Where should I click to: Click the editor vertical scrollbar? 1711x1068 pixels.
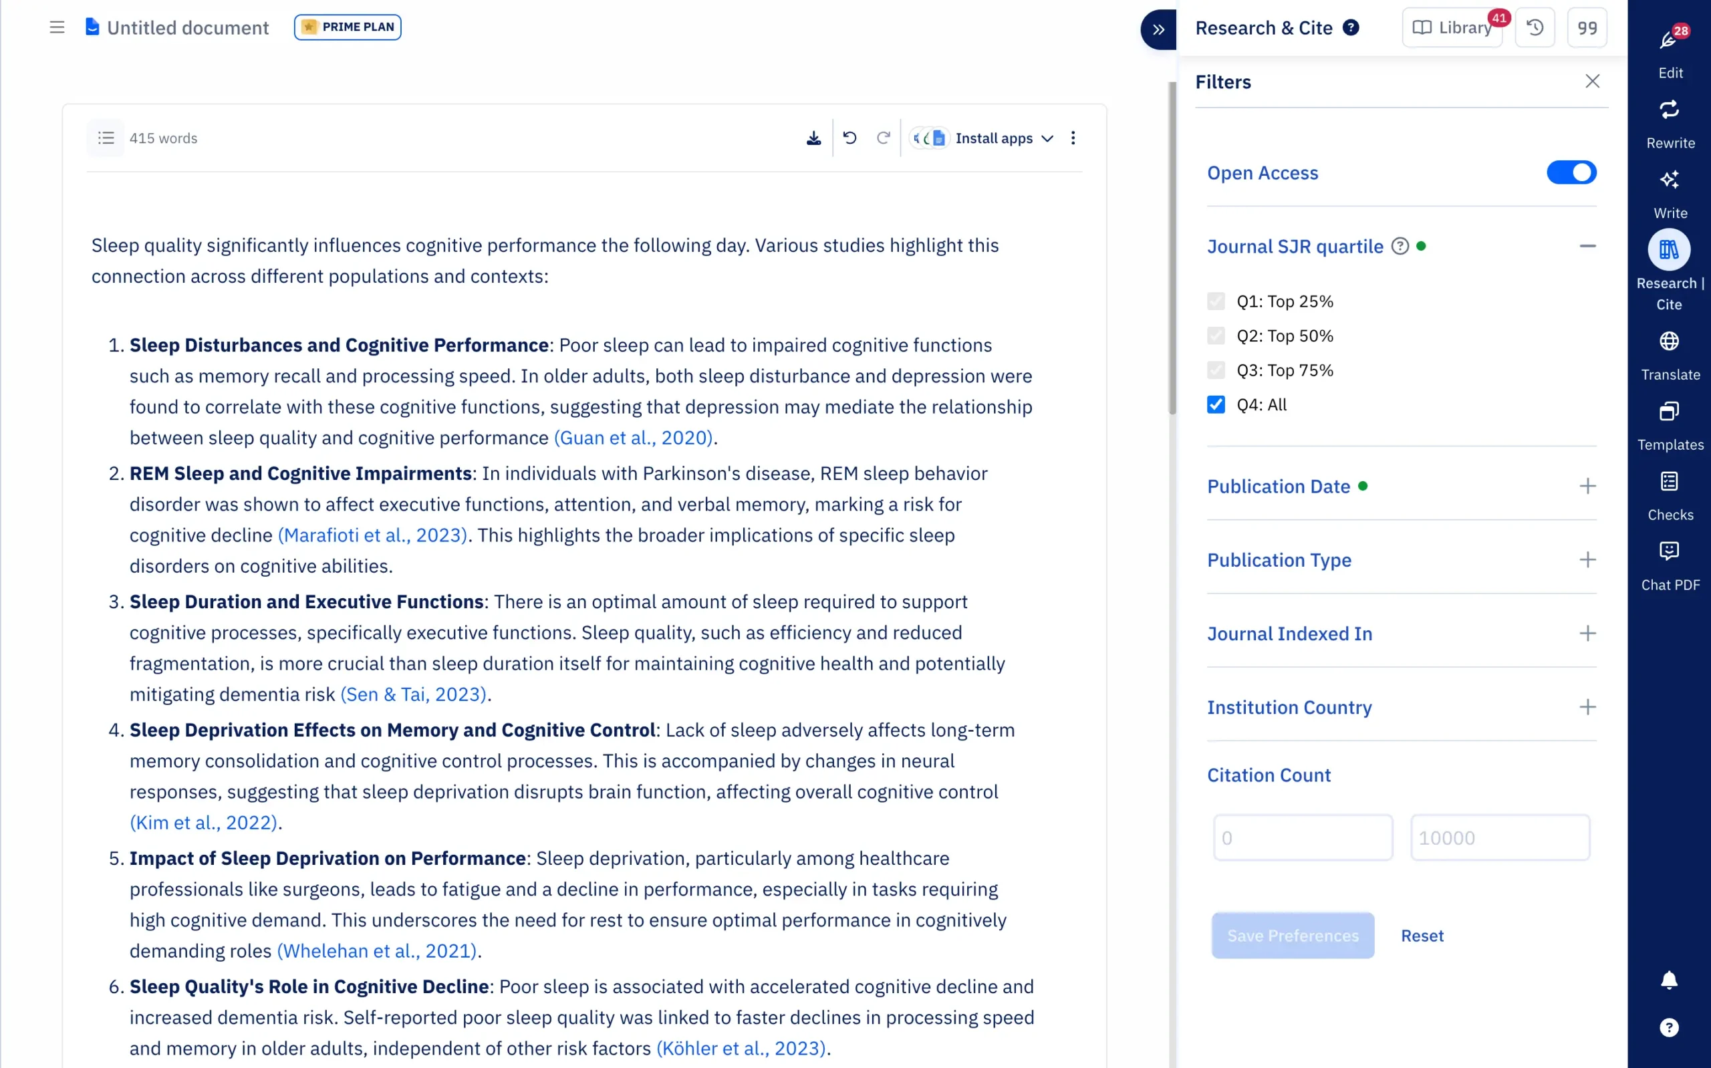[1172, 247]
